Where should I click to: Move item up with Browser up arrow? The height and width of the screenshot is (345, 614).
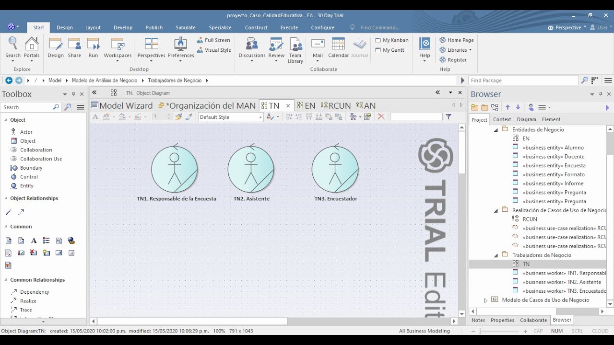point(508,107)
